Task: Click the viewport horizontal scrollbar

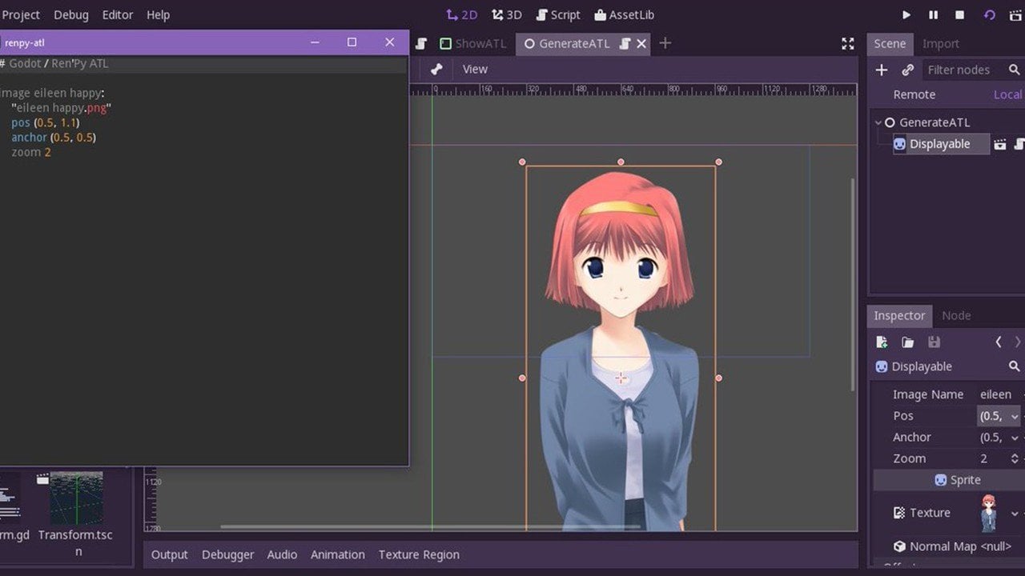Action: (x=430, y=526)
